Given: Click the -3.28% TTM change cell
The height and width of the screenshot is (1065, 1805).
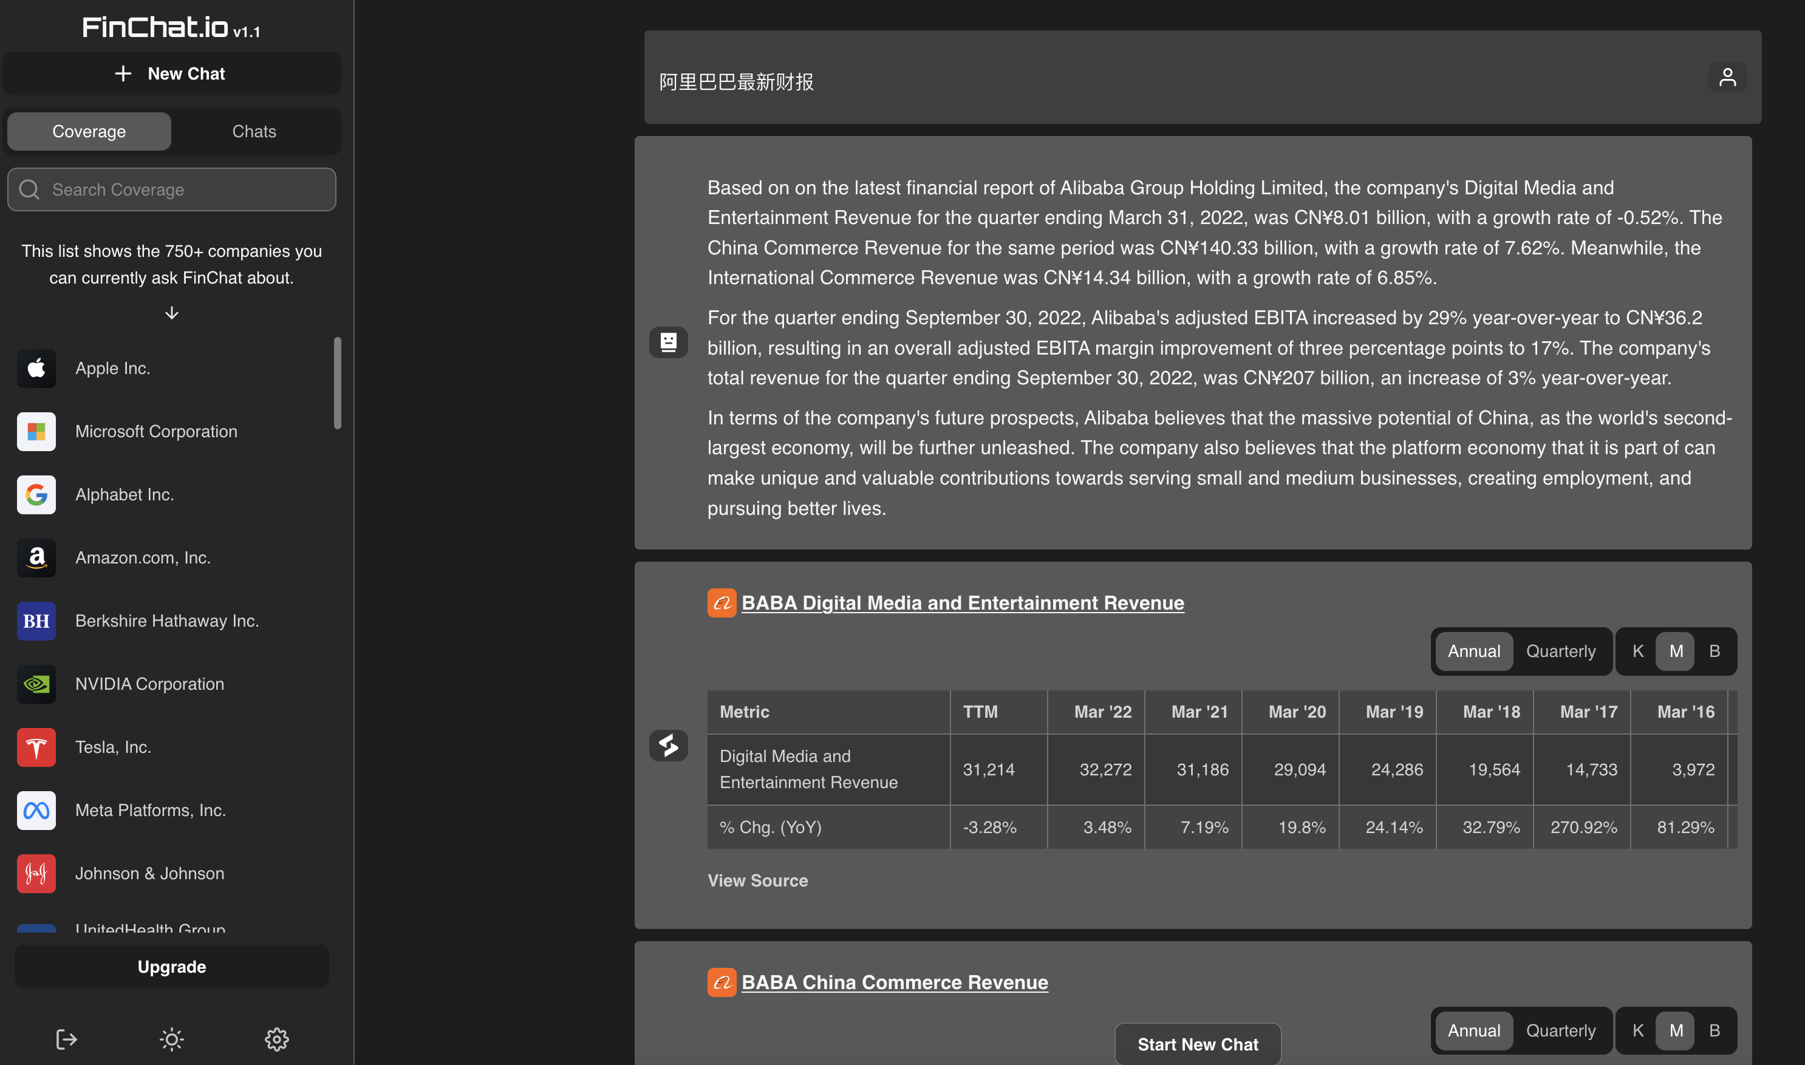Looking at the screenshot, I should point(999,828).
